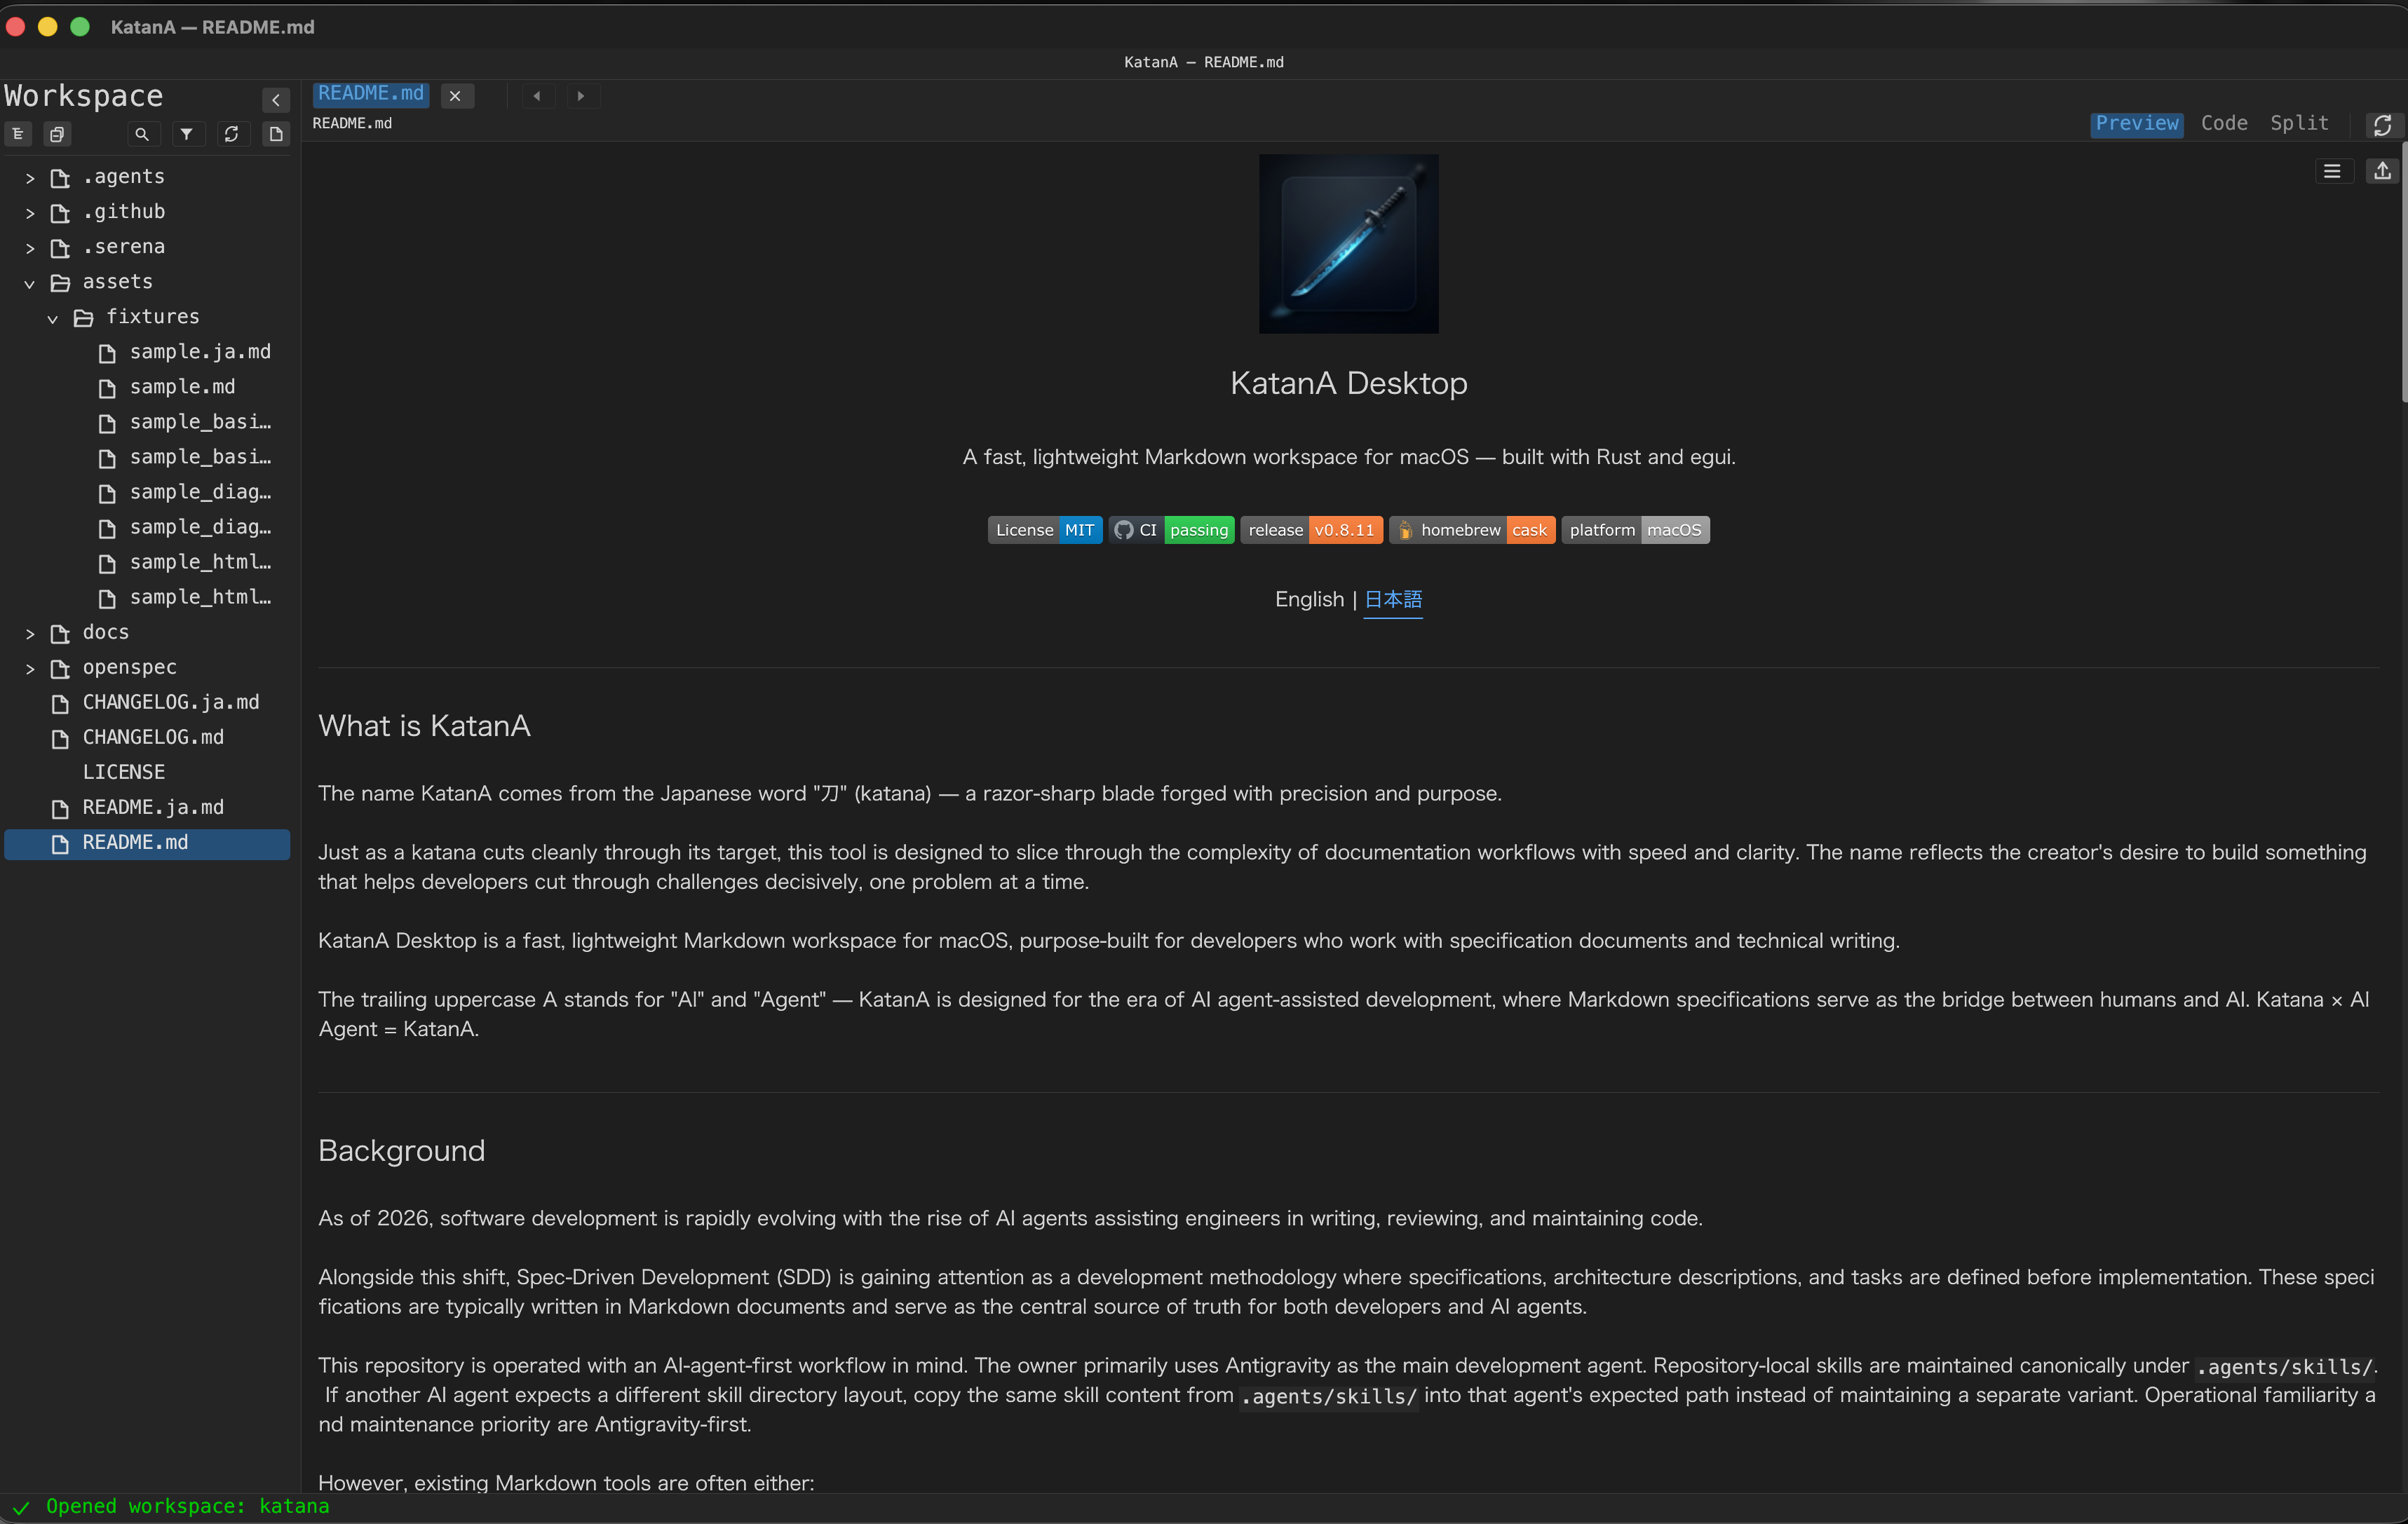Viewport: 2408px width, 1524px height.
Task: Select the search icon in the Workspace panel
Action: pyautogui.click(x=143, y=133)
